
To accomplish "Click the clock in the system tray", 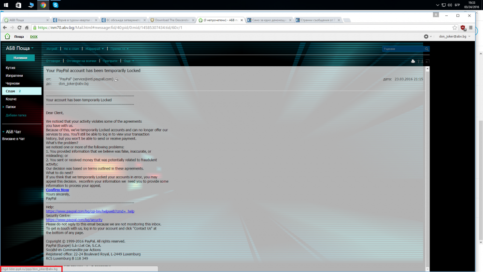I will click(471, 5).
